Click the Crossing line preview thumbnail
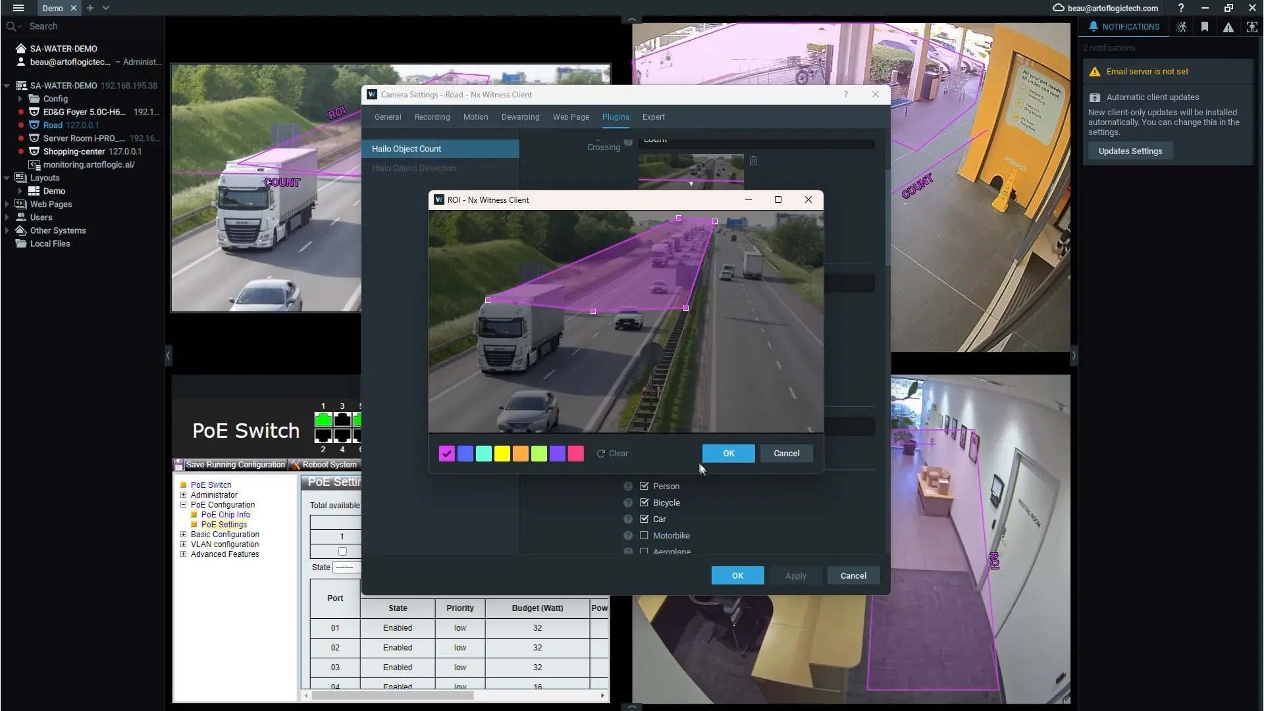 click(x=691, y=171)
